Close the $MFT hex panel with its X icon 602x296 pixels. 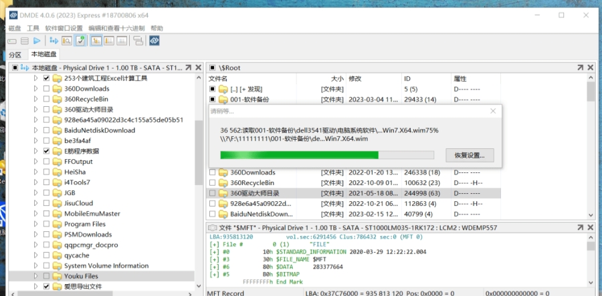pos(591,228)
